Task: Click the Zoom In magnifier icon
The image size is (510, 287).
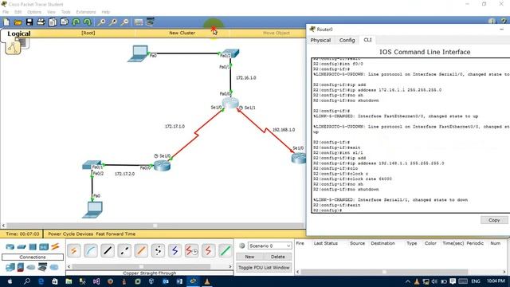Action: coord(101,22)
